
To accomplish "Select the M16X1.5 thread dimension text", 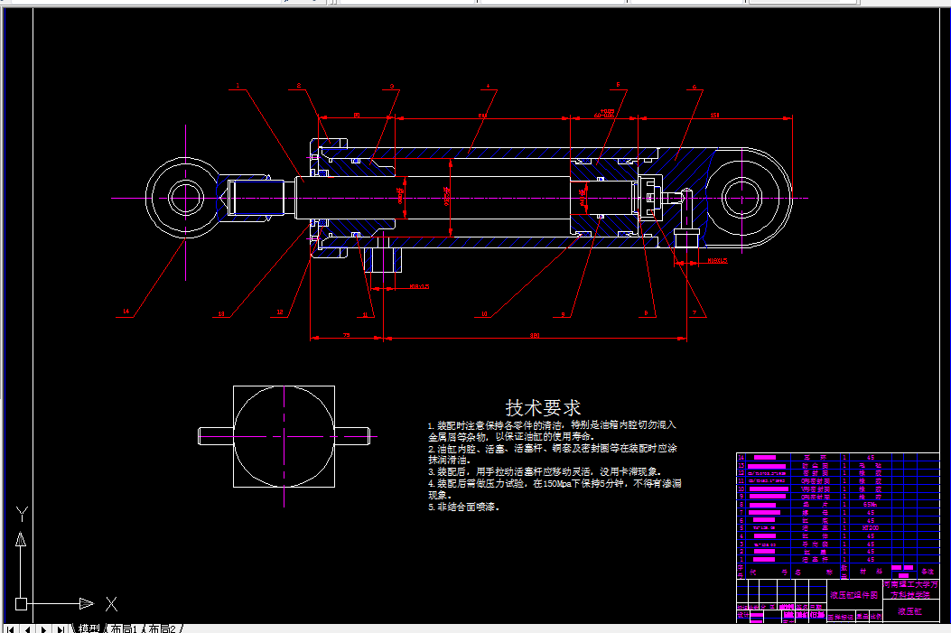I will coord(717,261).
